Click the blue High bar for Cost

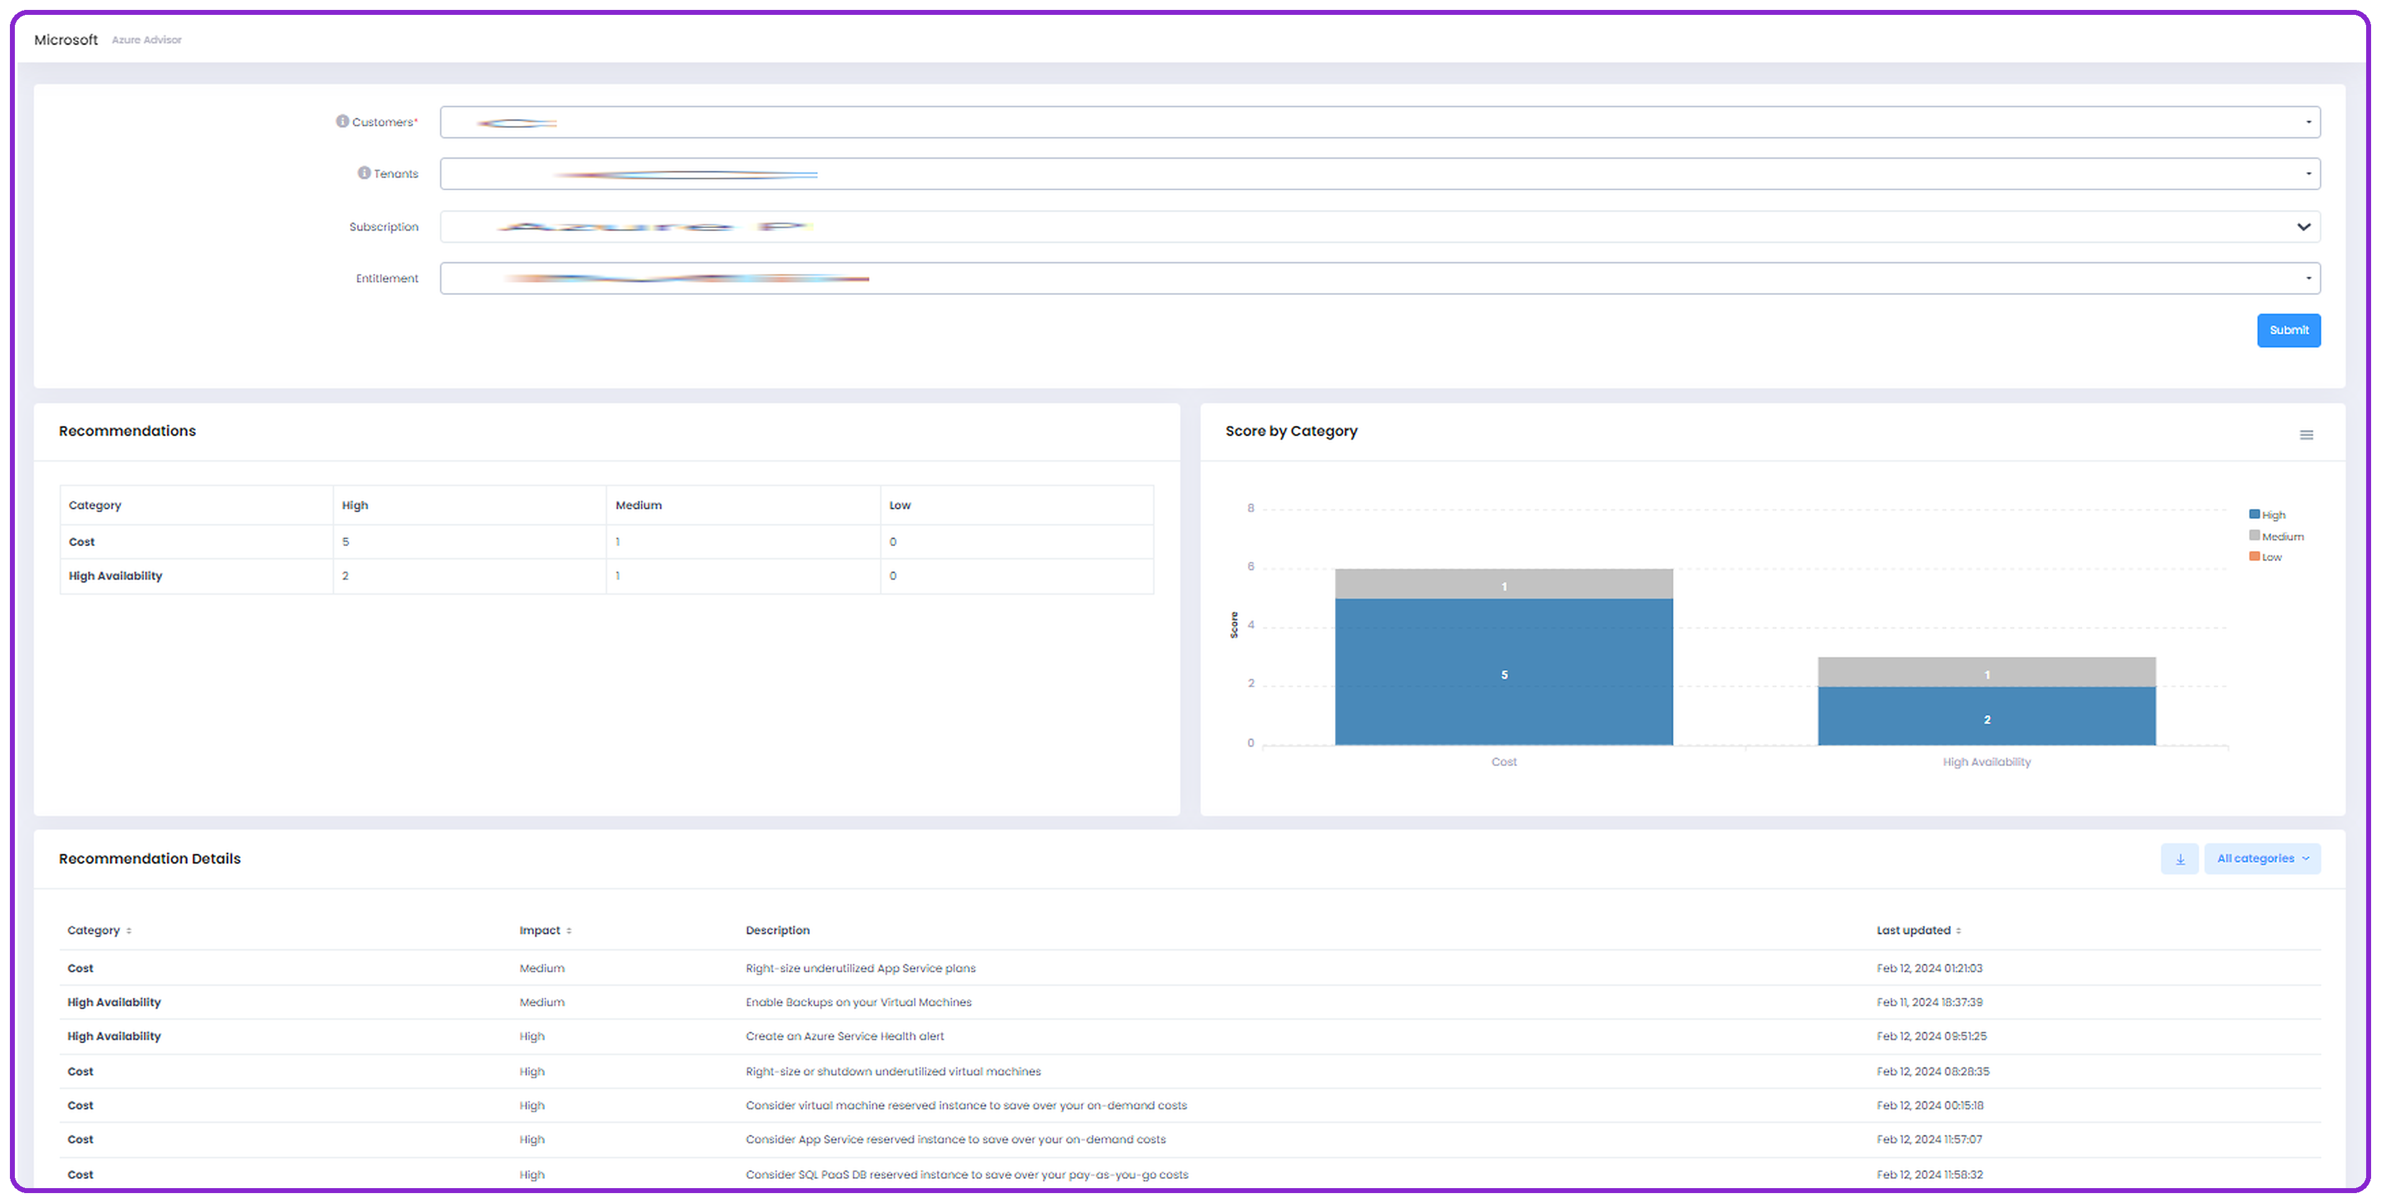pyautogui.click(x=1504, y=672)
